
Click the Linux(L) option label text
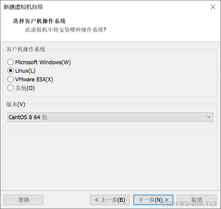(x=25, y=71)
